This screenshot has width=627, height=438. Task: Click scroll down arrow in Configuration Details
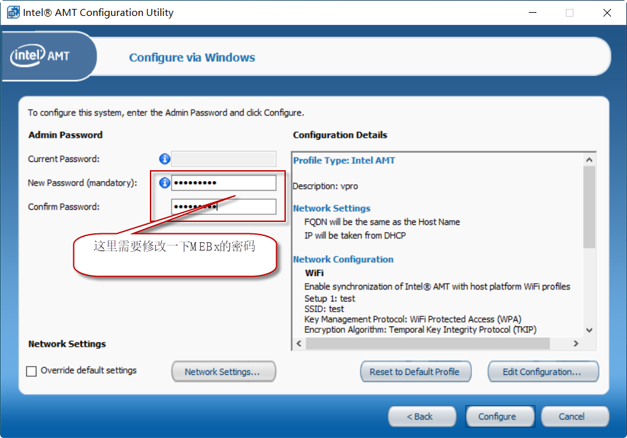(589, 330)
